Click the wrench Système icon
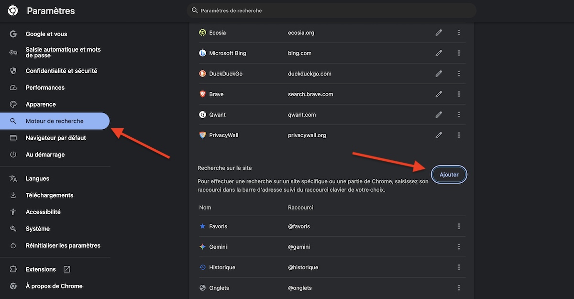 pos(13,229)
